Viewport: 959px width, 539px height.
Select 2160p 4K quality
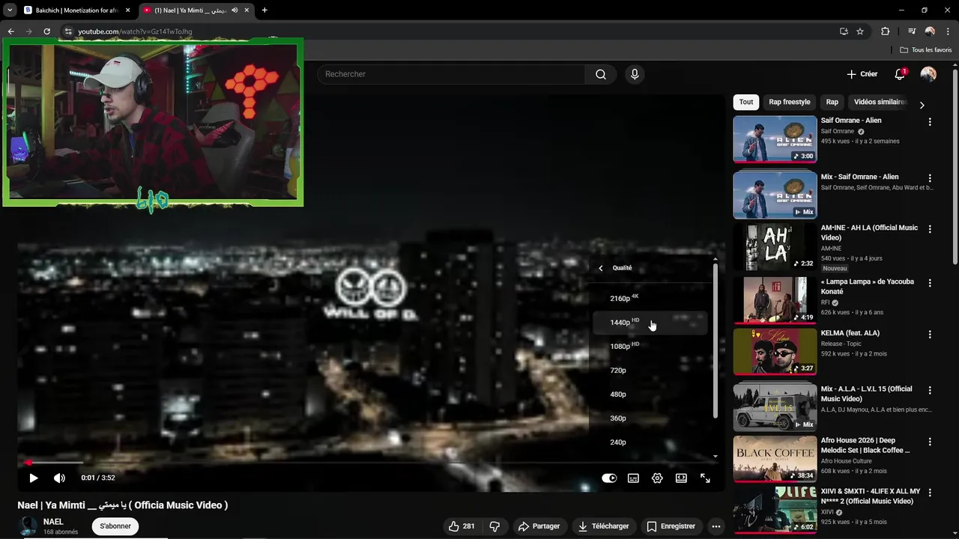[650, 298]
